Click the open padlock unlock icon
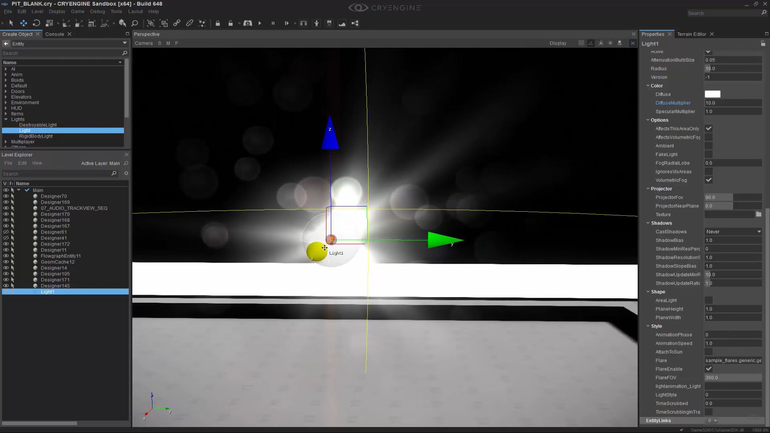This screenshot has height=433, width=770. [231, 23]
